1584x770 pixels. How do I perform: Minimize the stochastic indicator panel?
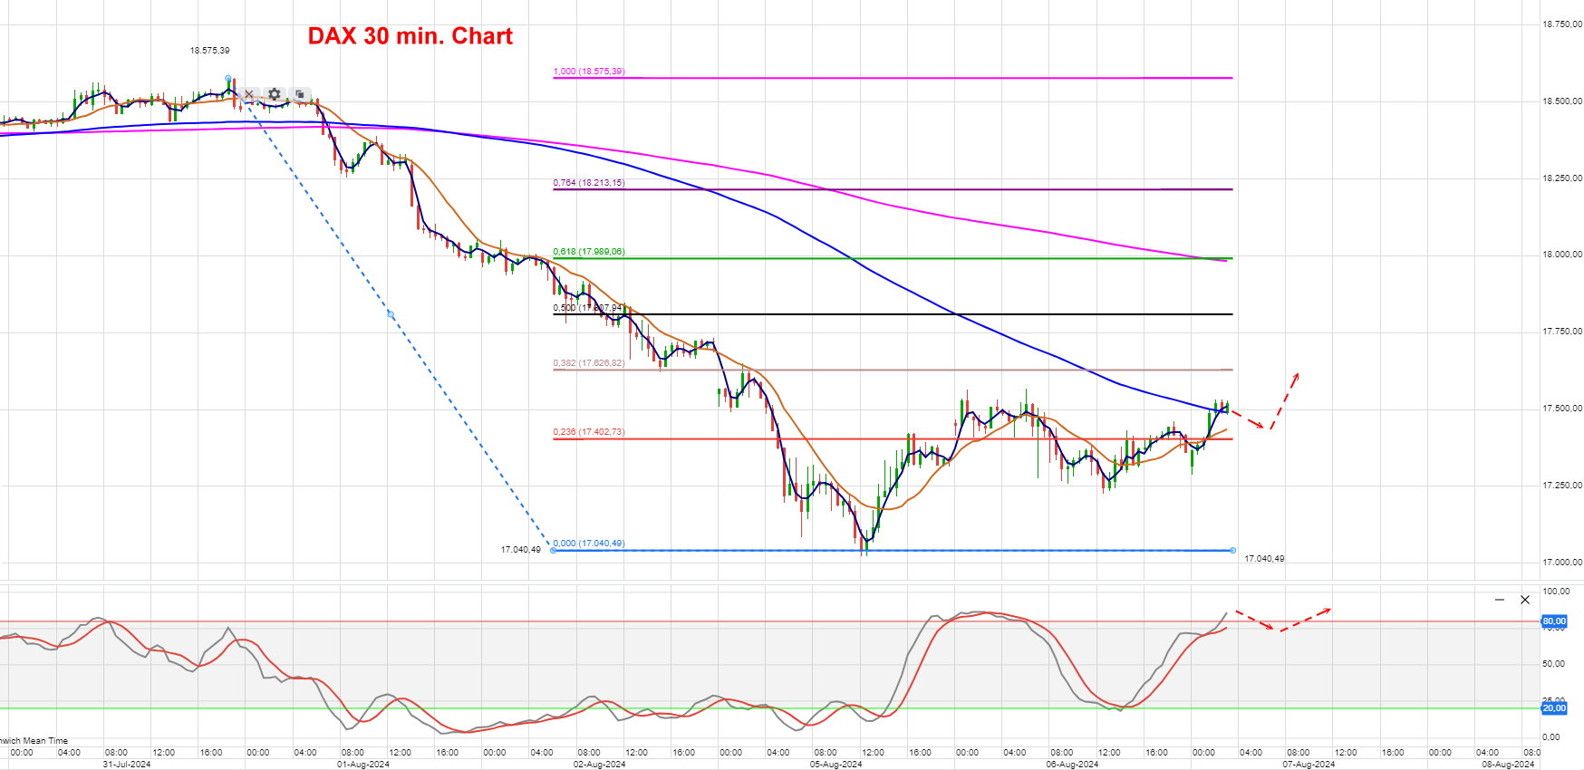(x=1500, y=600)
